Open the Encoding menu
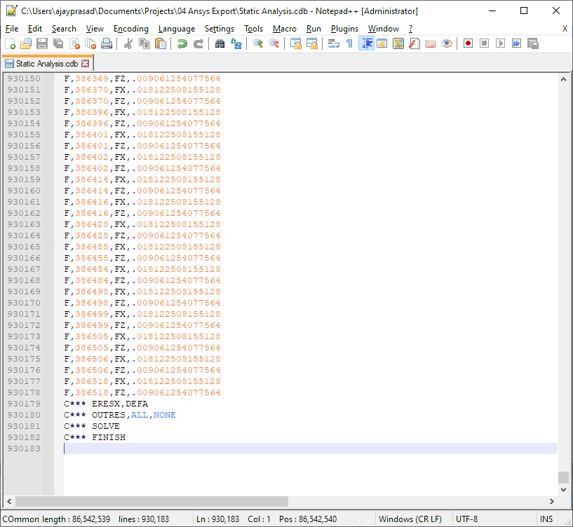This screenshot has width=573, height=527. pos(130,29)
